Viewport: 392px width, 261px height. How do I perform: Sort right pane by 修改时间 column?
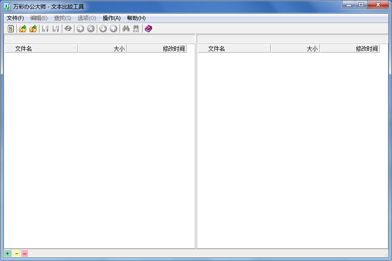tap(349, 49)
